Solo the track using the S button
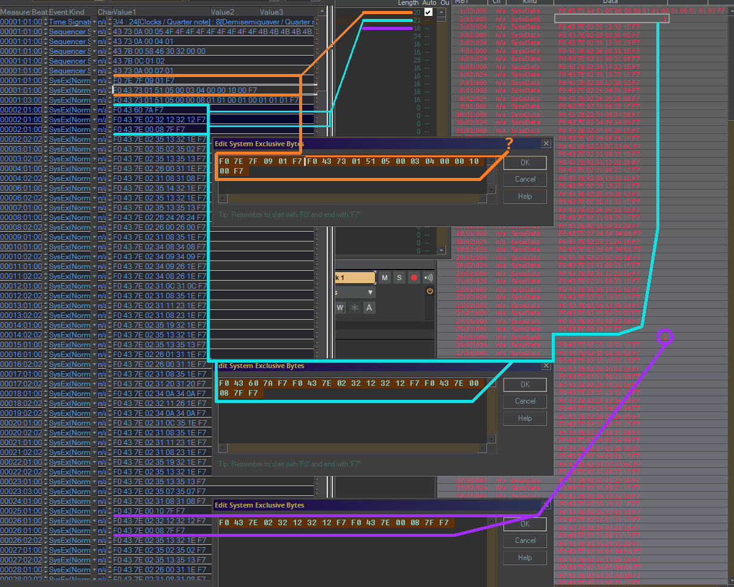 point(399,278)
